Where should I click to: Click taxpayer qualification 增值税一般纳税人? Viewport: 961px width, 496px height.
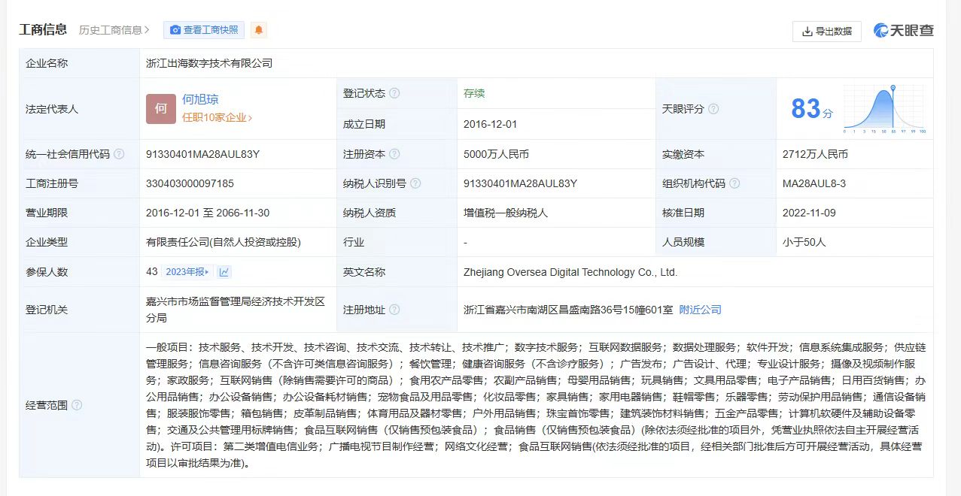(506, 213)
